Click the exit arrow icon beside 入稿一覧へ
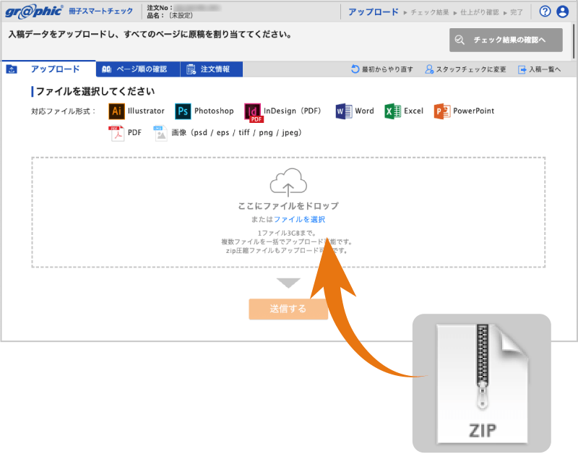 (x=522, y=69)
